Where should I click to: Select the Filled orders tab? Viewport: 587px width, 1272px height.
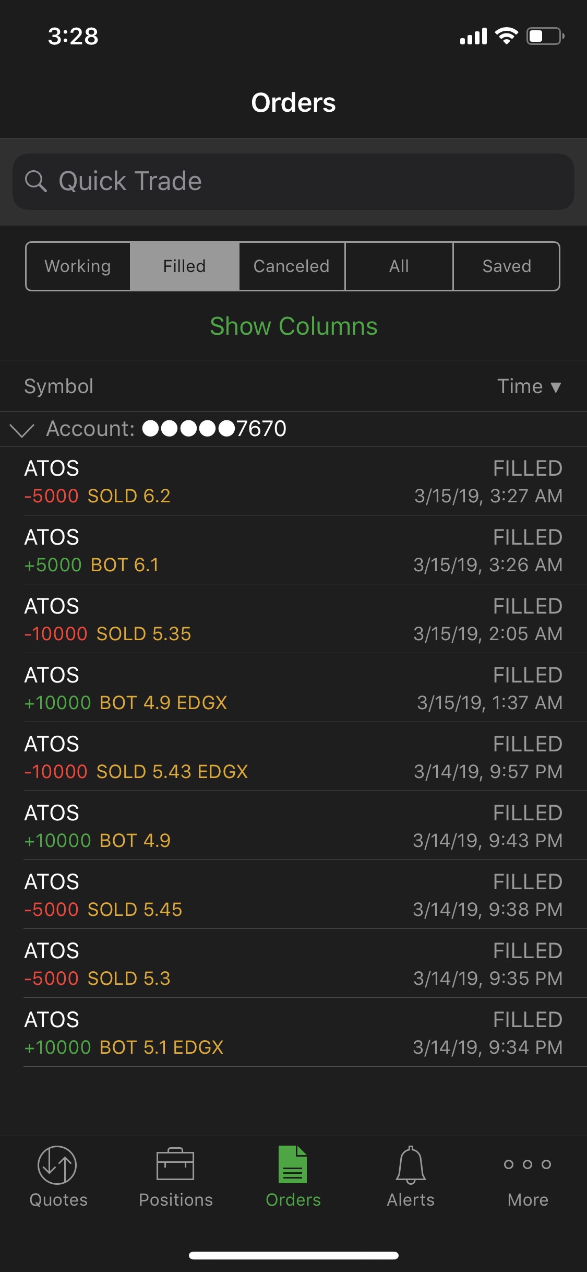(x=185, y=266)
